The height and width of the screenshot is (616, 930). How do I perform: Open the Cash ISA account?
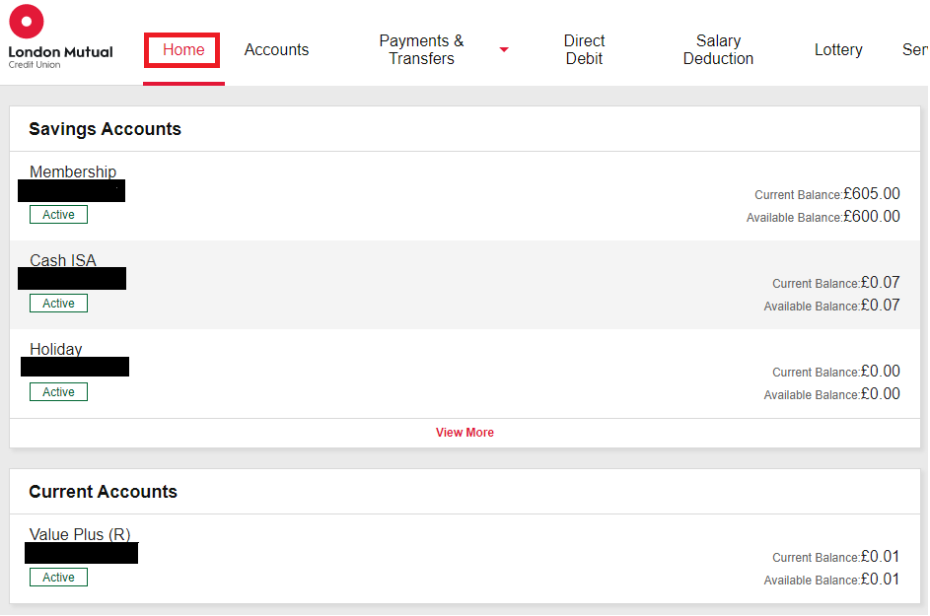pyautogui.click(x=63, y=261)
